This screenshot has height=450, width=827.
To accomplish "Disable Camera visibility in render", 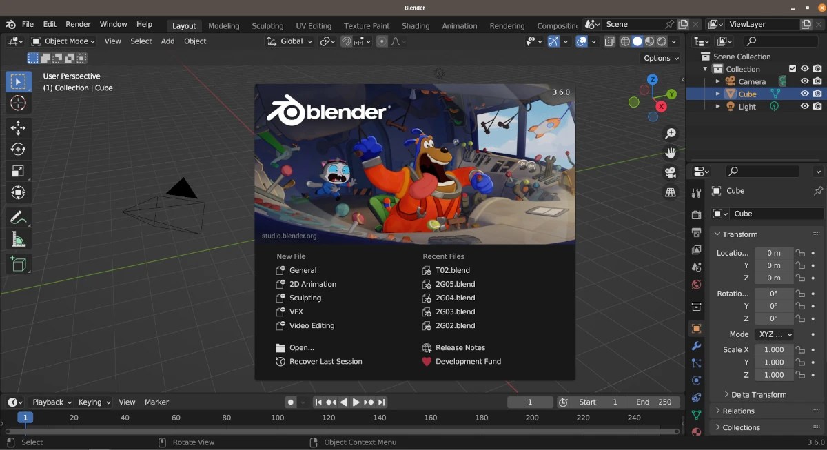I will (817, 81).
